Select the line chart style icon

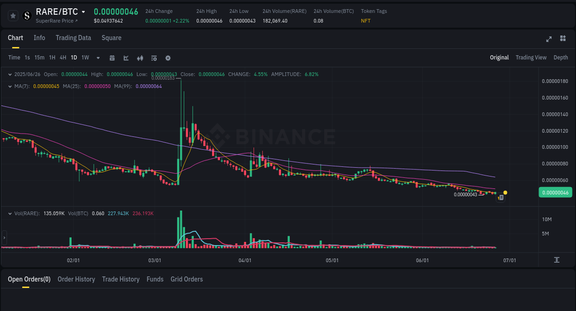point(126,58)
